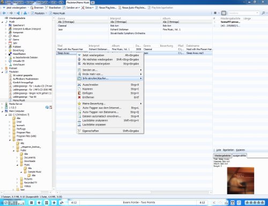Set rating using the stars in player bar
Screen dimensions: 268x206
click(255, 203)
